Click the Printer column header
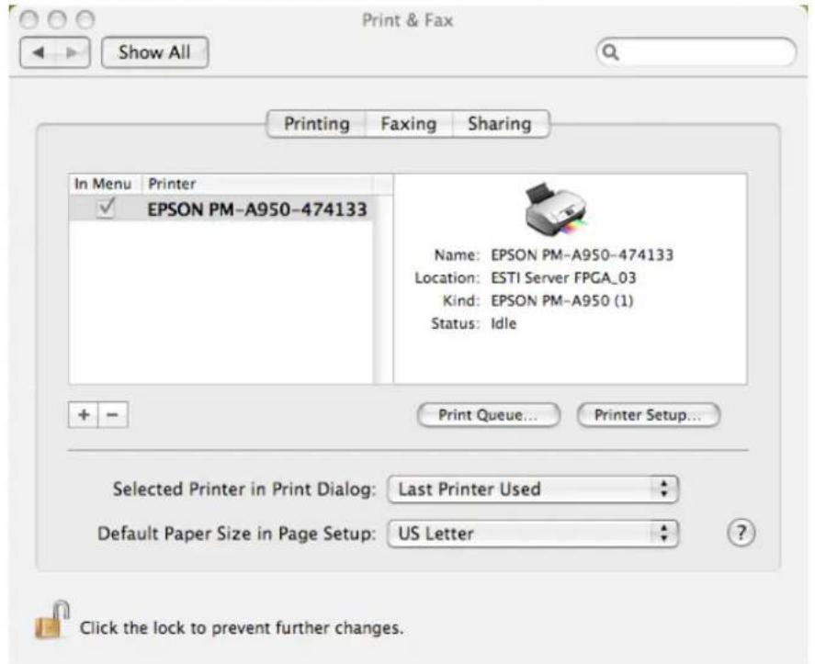815x664 pixels. (x=257, y=184)
